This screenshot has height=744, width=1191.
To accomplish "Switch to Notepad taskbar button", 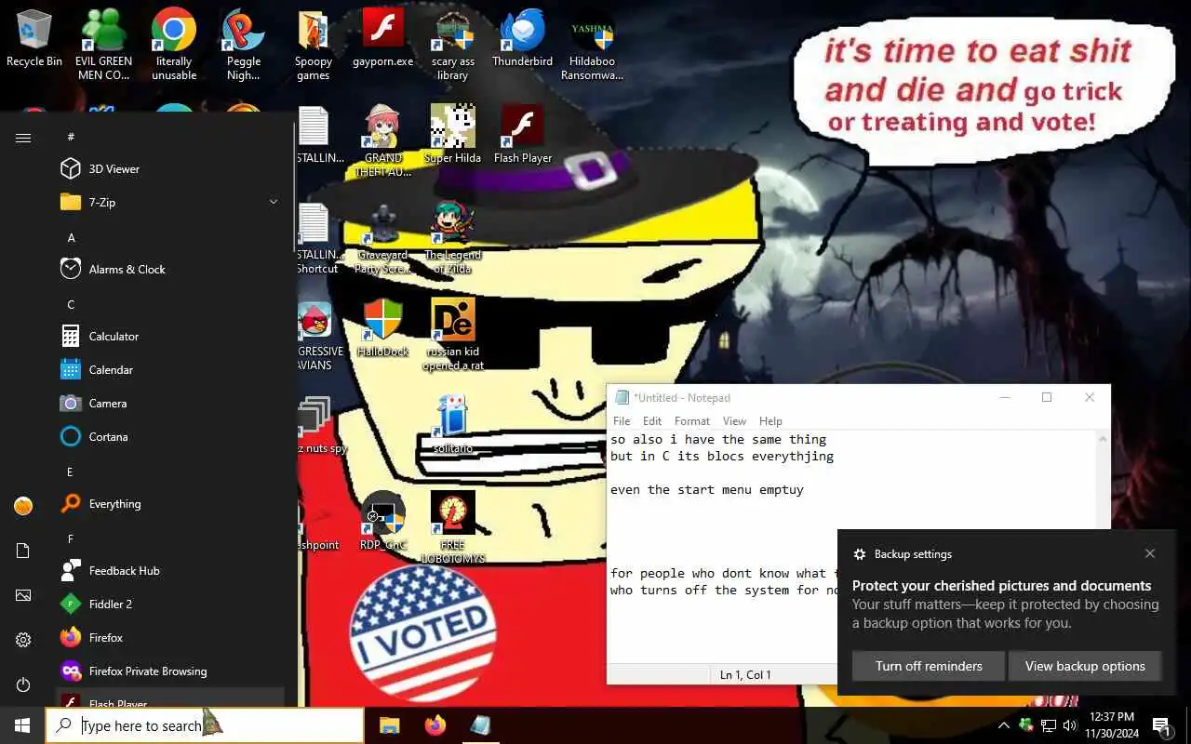I will (x=480, y=725).
